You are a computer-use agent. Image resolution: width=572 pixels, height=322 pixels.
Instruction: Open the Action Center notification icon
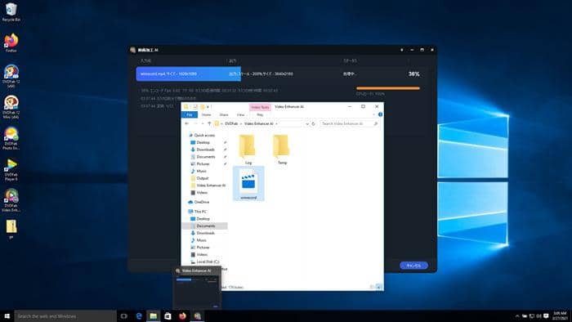pos(546,315)
